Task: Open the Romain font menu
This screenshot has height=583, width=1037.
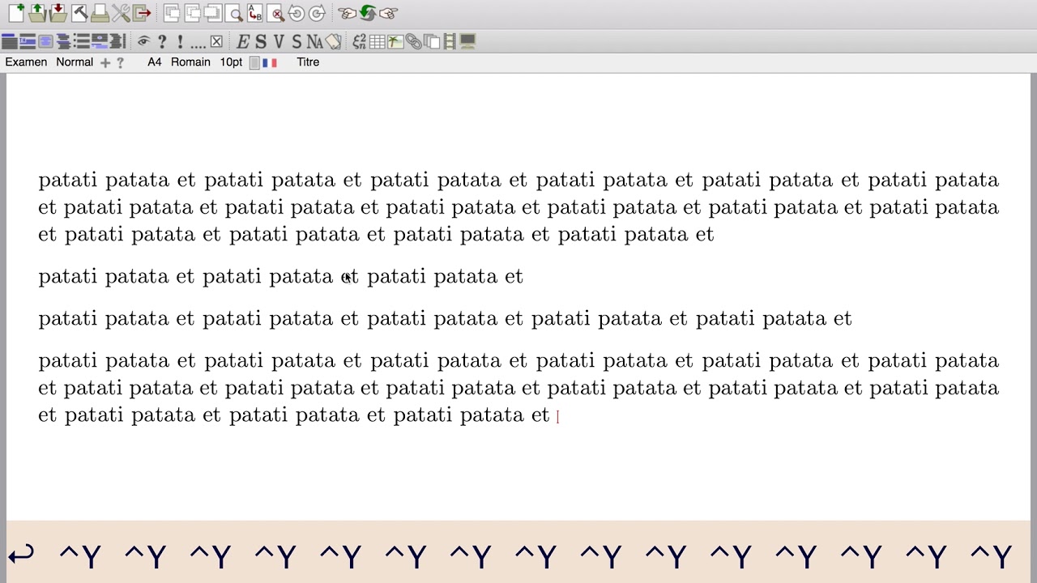Action: (190, 62)
